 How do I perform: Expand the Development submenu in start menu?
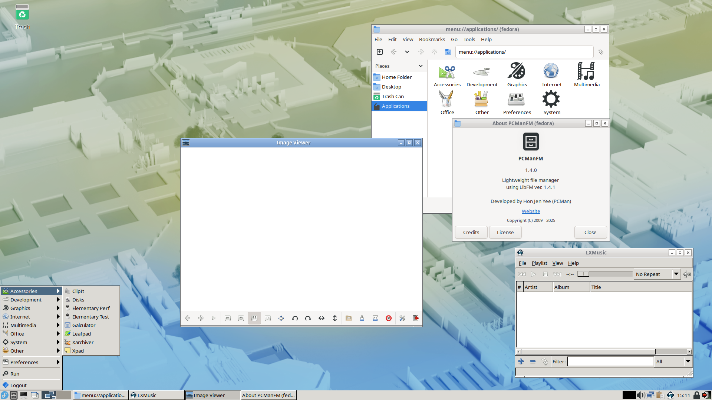pos(31,300)
